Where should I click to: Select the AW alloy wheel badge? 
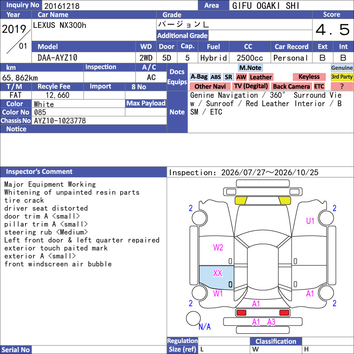pos(241,77)
